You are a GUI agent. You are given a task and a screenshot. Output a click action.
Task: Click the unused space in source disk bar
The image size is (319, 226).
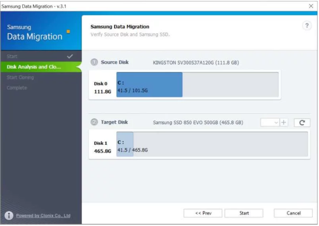point(230,84)
